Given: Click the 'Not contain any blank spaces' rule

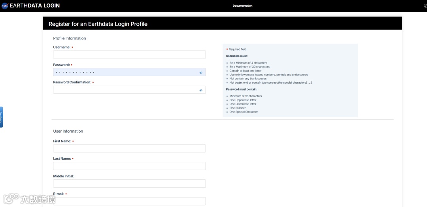Looking at the screenshot, I should point(248,79).
